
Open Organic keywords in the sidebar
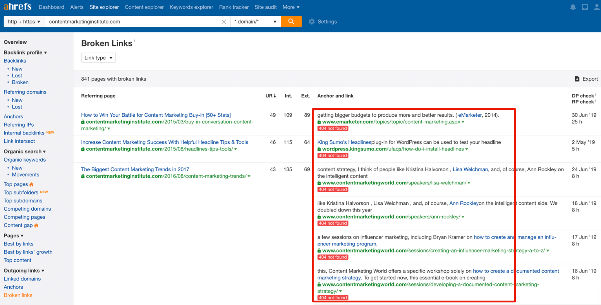click(25, 160)
